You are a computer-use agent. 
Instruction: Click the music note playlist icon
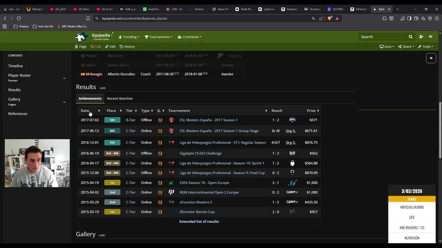coord(402,18)
